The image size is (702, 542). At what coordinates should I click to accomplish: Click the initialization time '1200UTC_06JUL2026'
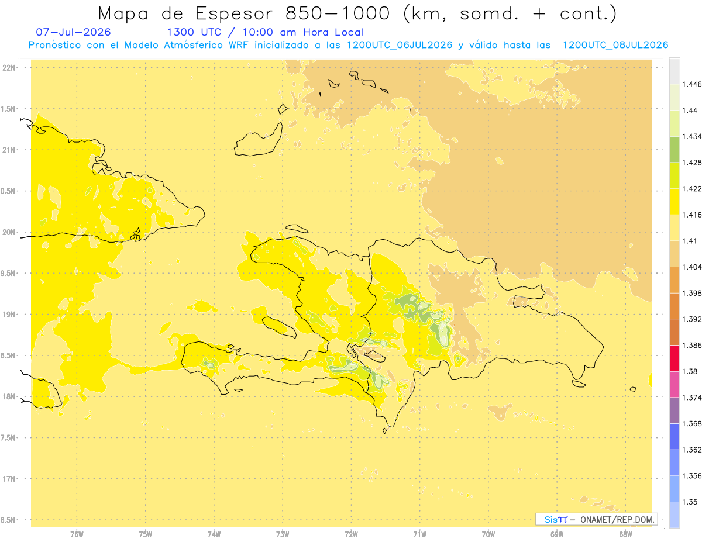click(x=399, y=45)
